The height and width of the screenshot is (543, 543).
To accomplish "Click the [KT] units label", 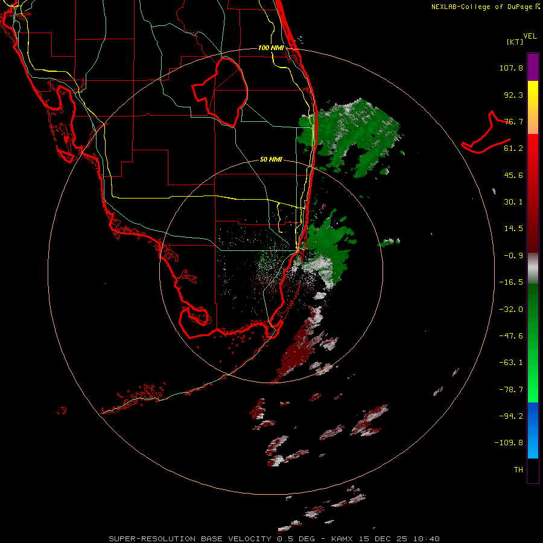I will (x=515, y=42).
